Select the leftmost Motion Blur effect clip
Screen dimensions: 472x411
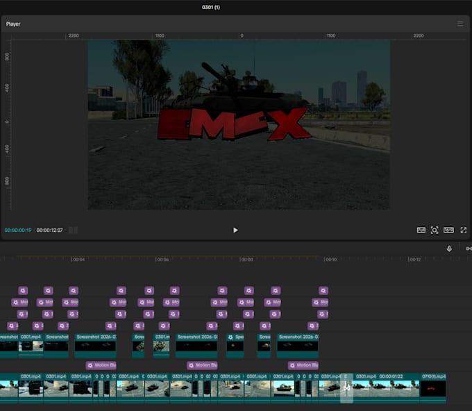[101, 365]
